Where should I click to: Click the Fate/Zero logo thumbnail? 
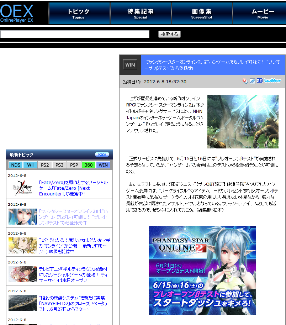(23, 188)
